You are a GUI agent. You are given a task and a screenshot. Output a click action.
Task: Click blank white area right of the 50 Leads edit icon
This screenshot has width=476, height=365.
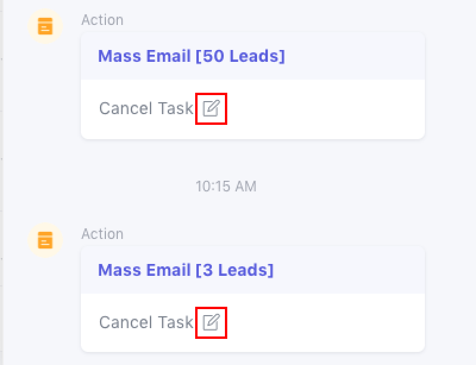327,109
